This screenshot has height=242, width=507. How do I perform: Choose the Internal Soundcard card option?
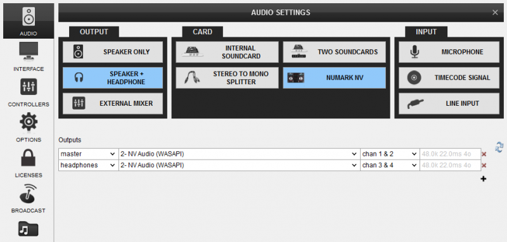click(x=227, y=52)
